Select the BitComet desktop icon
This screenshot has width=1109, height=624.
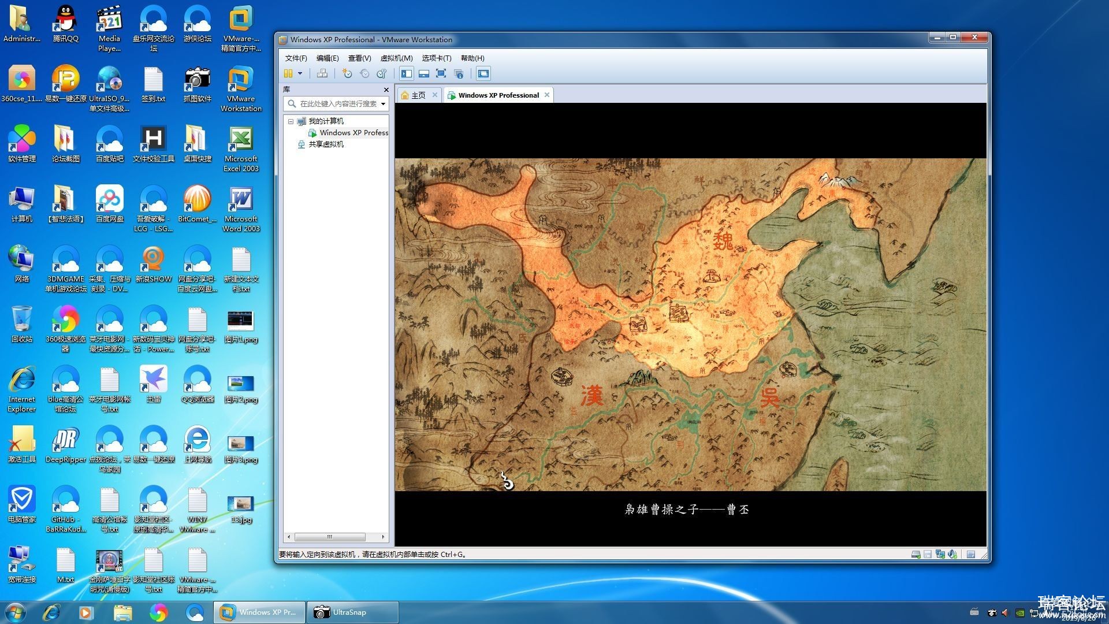coord(197,204)
